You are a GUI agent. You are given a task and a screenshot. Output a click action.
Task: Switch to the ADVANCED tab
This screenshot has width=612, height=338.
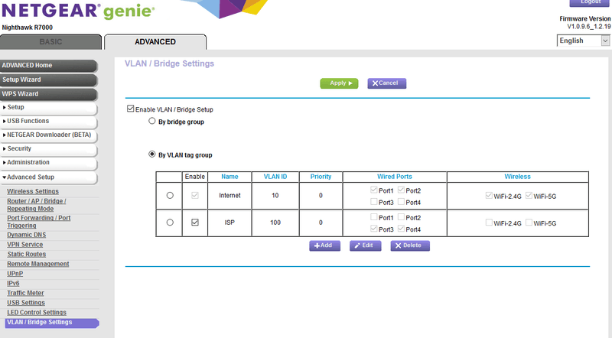[155, 42]
